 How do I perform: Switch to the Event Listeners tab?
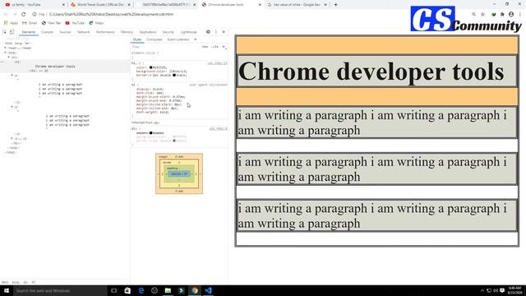point(178,39)
